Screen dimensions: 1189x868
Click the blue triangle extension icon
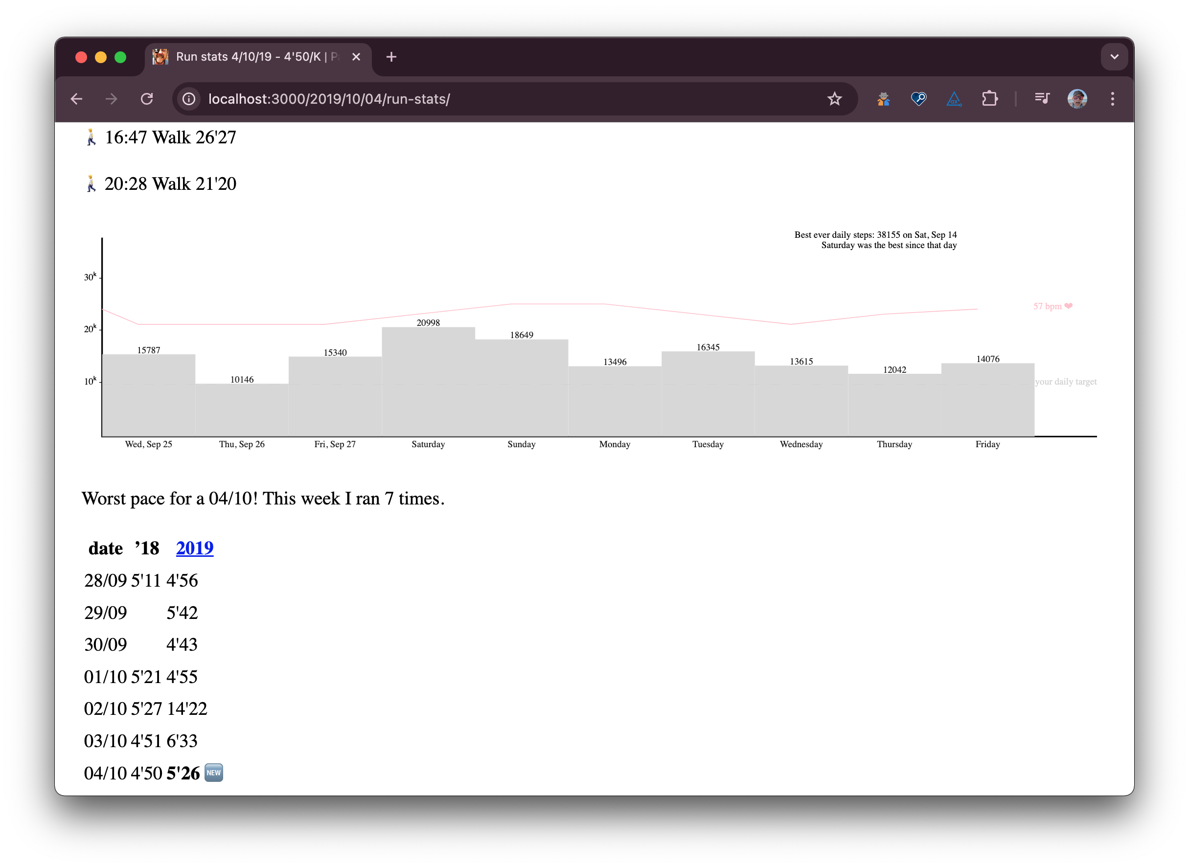coord(954,99)
